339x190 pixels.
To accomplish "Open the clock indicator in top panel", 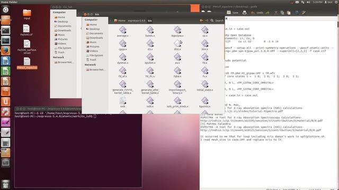I will tap(317, 2).
